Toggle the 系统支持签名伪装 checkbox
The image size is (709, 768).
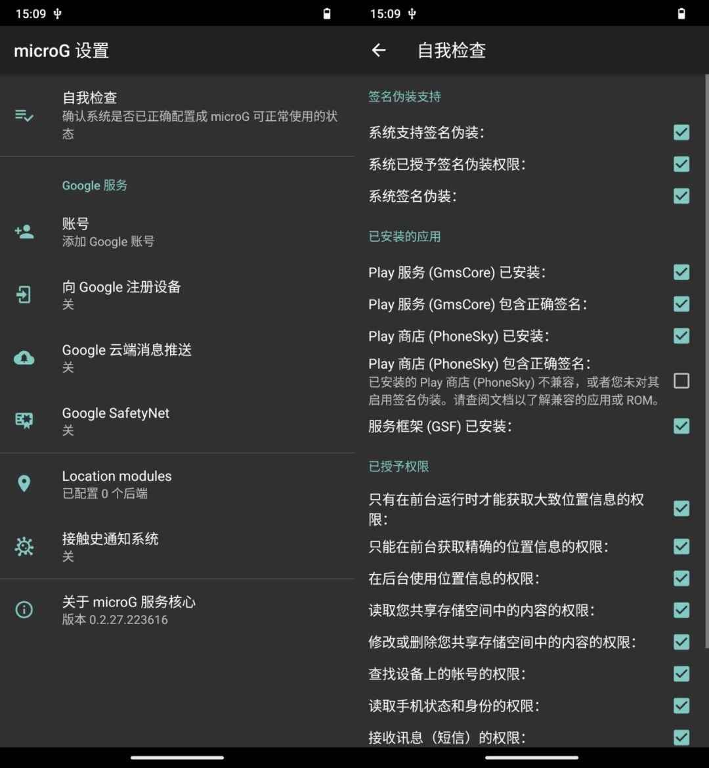(x=681, y=133)
